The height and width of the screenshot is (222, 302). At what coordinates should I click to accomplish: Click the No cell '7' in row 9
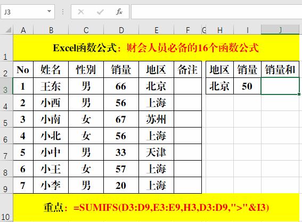[23, 186]
